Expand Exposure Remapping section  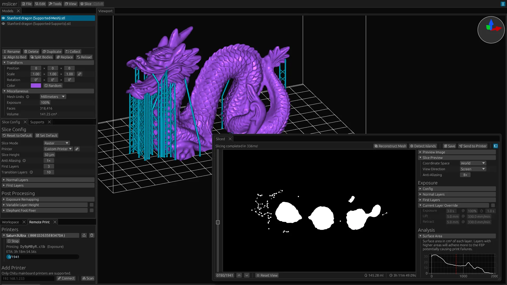(48, 199)
